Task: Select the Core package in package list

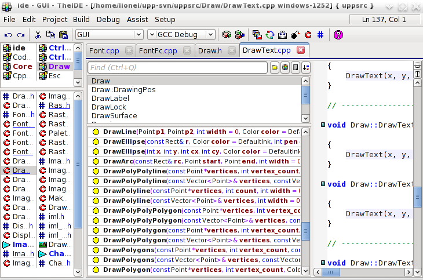Action: pyautogui.click(x=22, y=67)
